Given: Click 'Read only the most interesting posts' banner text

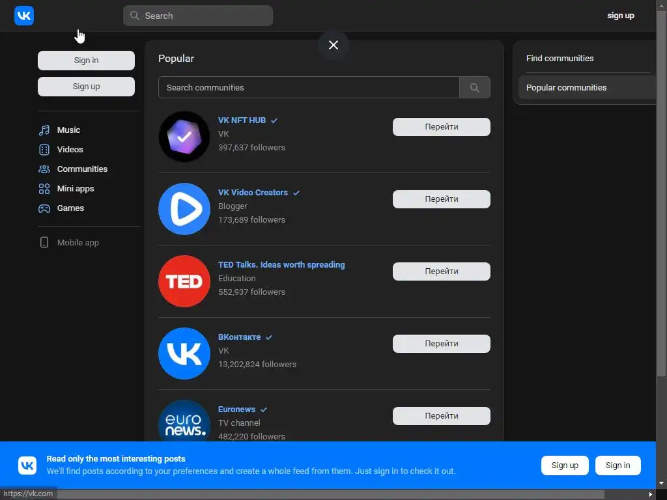Looking at the screenshot, I should (x=116, y=459).
